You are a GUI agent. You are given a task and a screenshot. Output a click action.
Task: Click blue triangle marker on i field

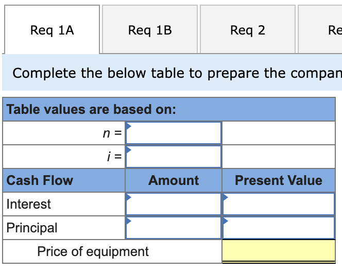tap(129, 149)
